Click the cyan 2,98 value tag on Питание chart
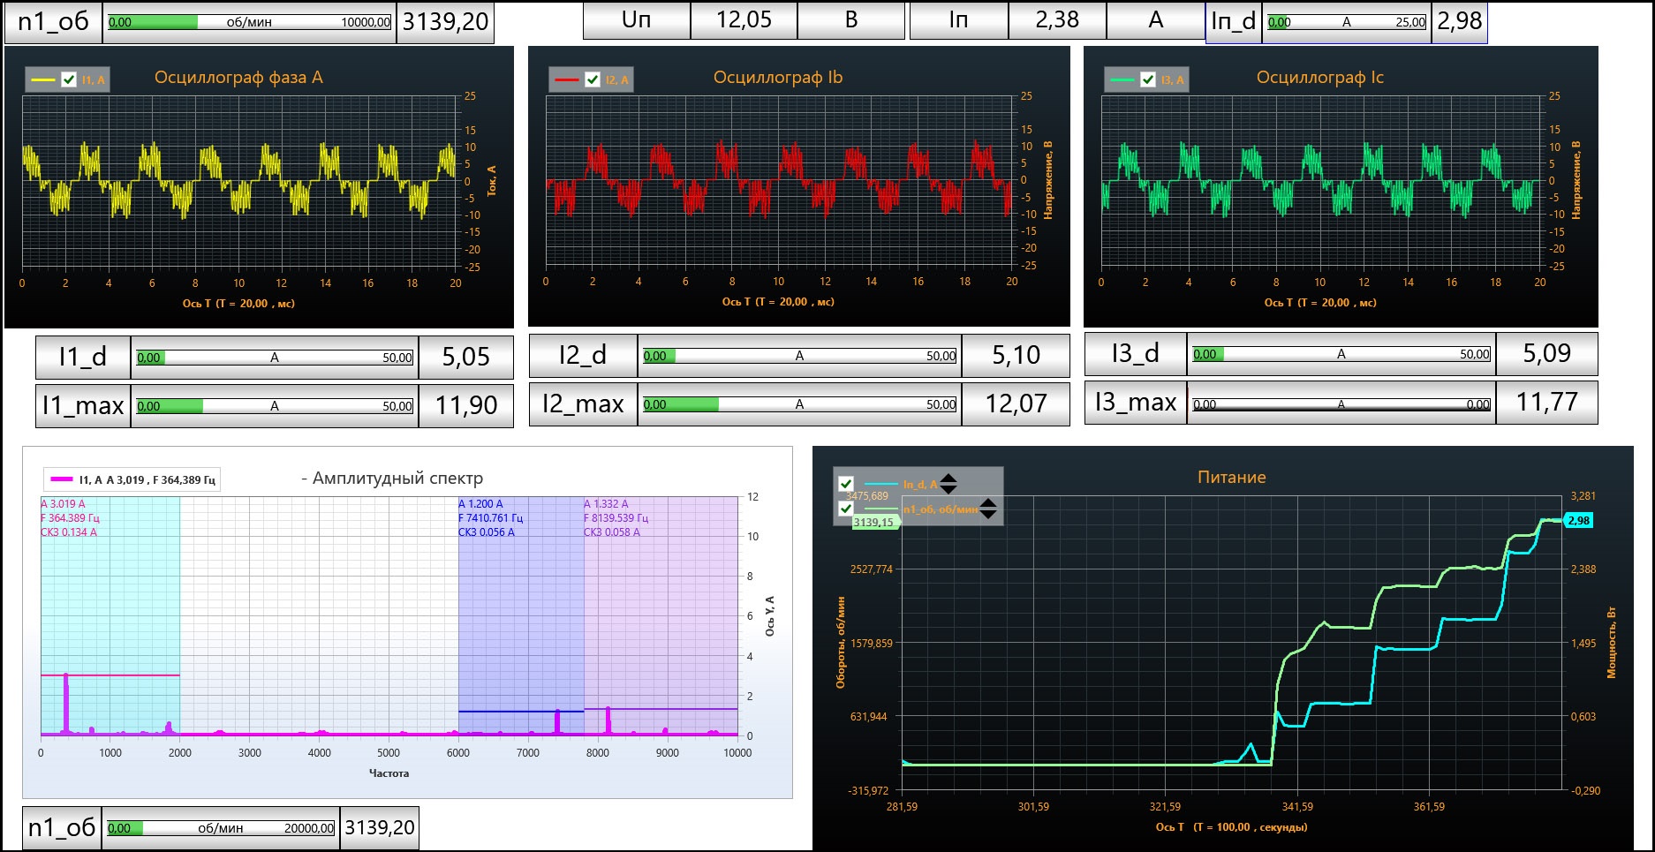1655x852 pixels. click(1578, 521)
